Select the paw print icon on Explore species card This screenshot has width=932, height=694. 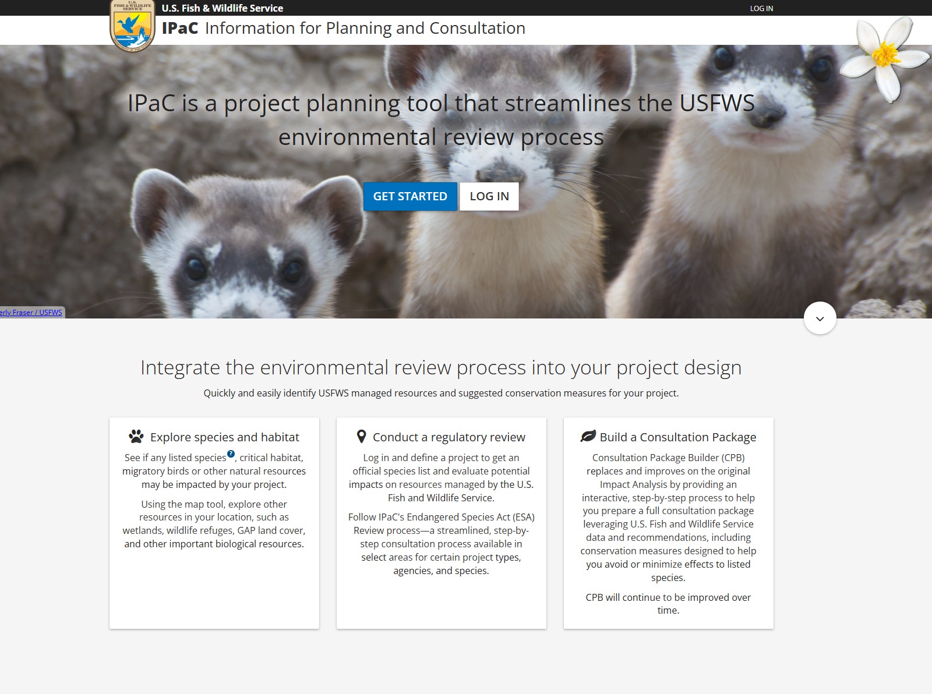pos(136,435)
